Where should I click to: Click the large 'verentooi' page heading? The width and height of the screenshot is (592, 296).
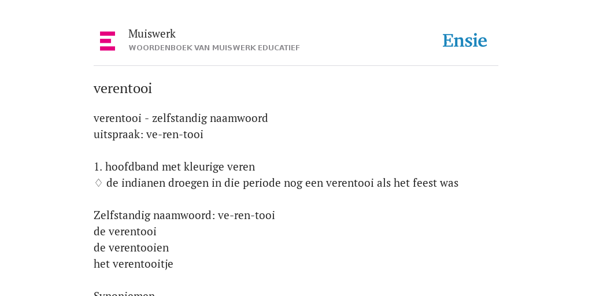click(x=123, y=88)
